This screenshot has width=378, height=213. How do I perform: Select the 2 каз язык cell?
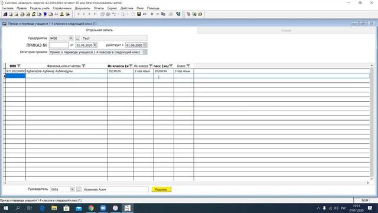click(x=144, y=71)
